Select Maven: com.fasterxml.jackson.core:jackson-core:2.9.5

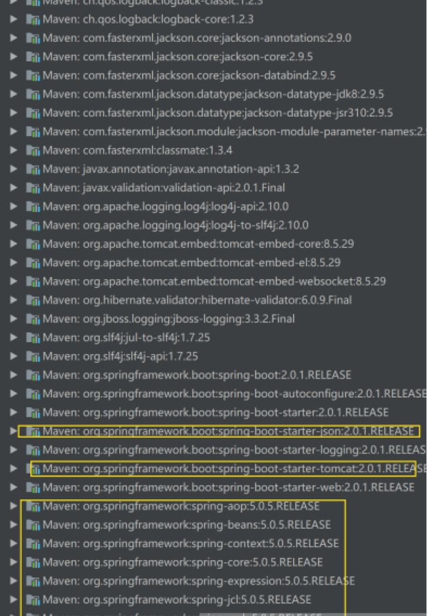click(177, 56)
